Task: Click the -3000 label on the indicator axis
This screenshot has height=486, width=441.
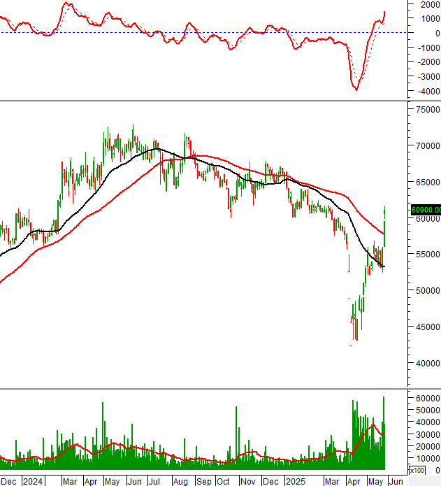Action: point(429,76)
